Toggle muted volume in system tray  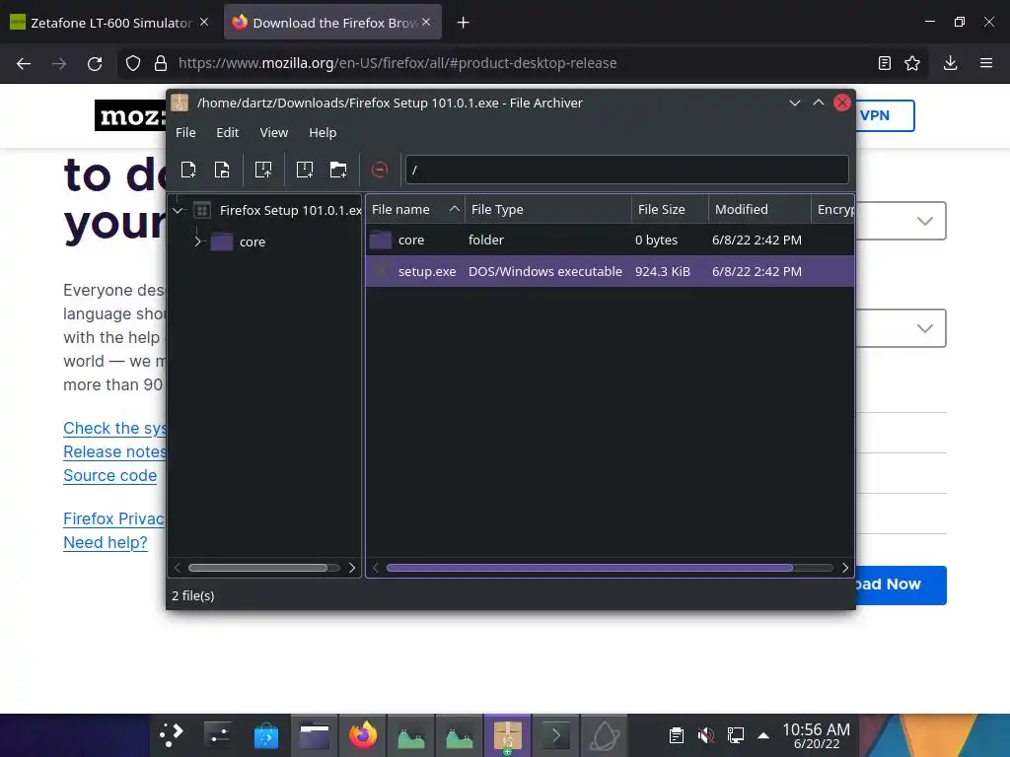pos(706,735)
